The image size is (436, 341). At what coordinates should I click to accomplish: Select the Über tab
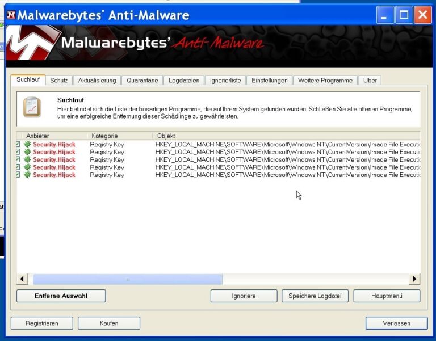(370, 81)
